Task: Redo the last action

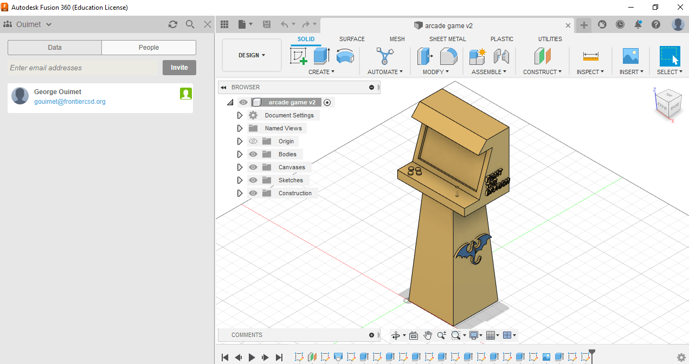Action: 306,24
